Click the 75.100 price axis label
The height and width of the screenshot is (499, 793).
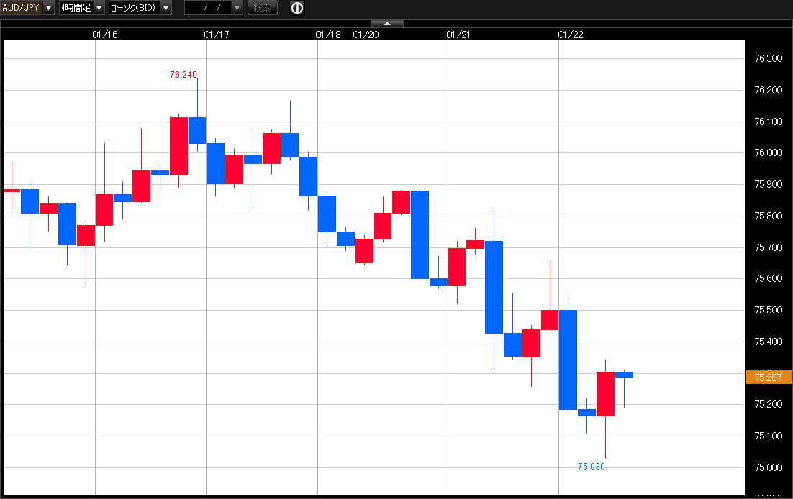(769, 436)
